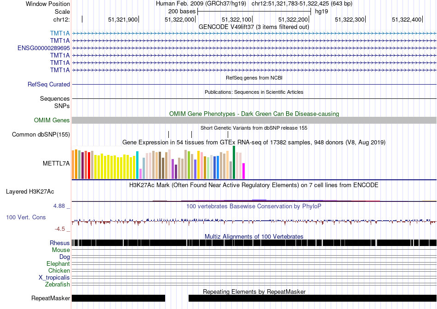Open Publications: Sequences in Scientific Articles title
Viewport: 437px width, 309px height.
(x=254, y=92)
